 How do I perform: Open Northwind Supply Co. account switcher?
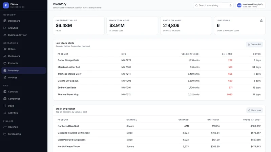coord(250,5)
